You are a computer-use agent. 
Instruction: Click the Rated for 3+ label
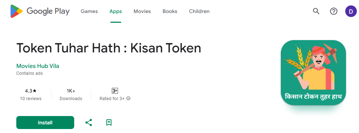click(x=112, y=99)
